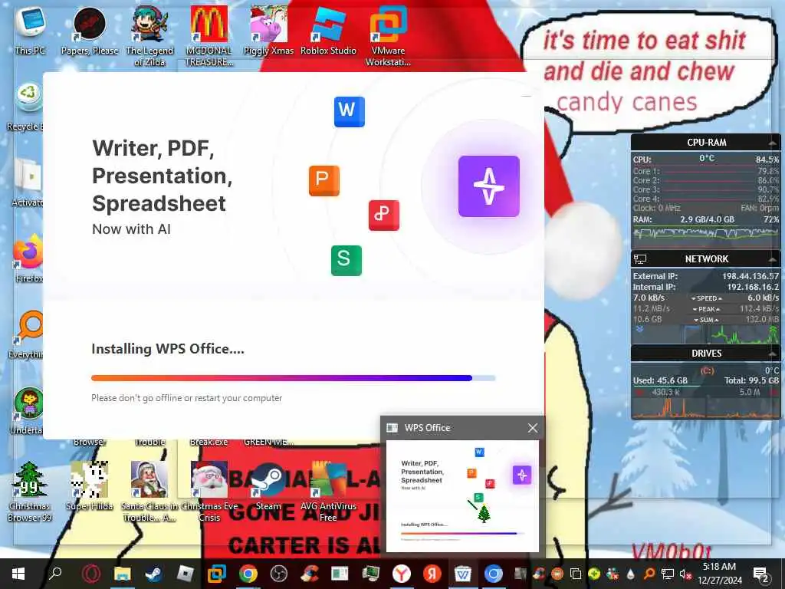Open the Roblox taskbar icon
The height and width of the screenshot is (589, 785).
click(x=186, y=574)
